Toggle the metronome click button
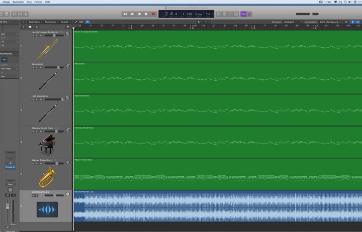This screenshot has width=362, height=232. [249, 14]
